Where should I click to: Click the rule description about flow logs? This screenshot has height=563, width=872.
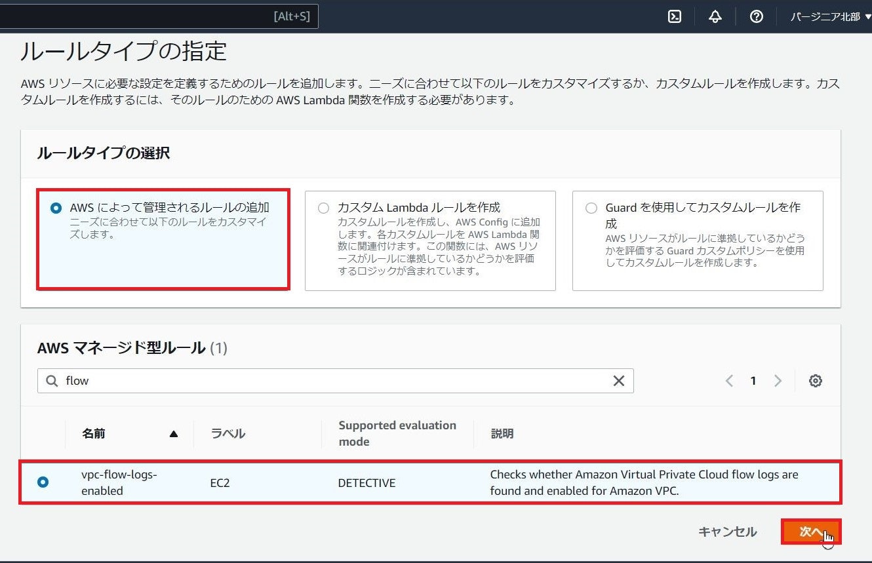click(644, 482)
